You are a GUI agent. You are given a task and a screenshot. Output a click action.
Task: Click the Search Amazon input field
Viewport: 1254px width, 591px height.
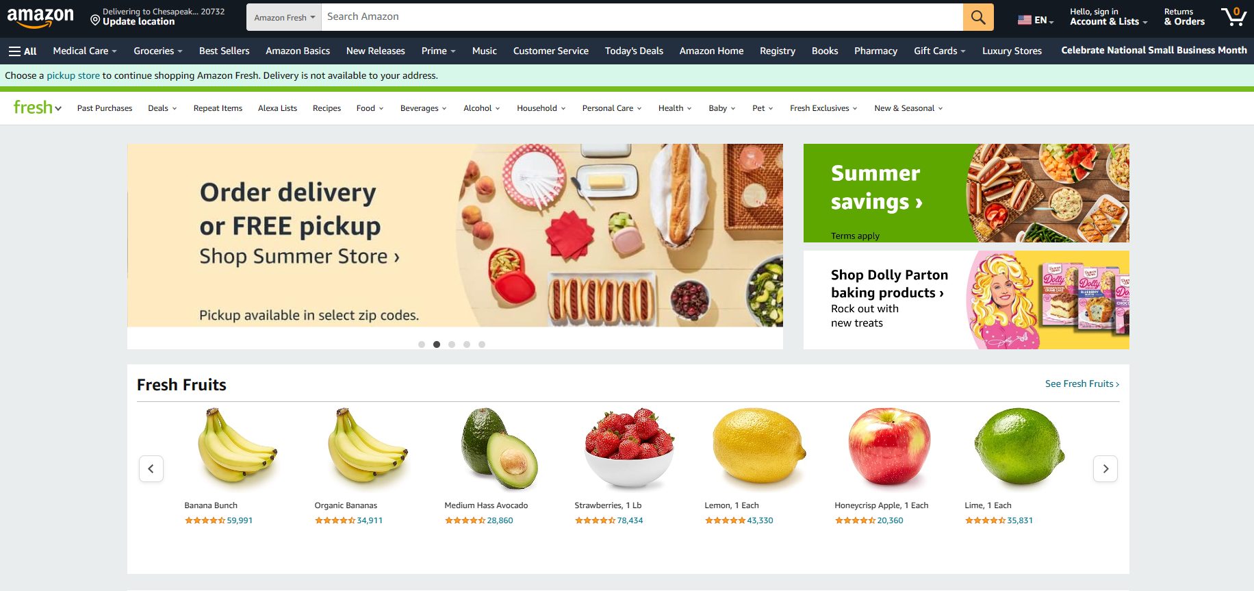pos(642,17)
